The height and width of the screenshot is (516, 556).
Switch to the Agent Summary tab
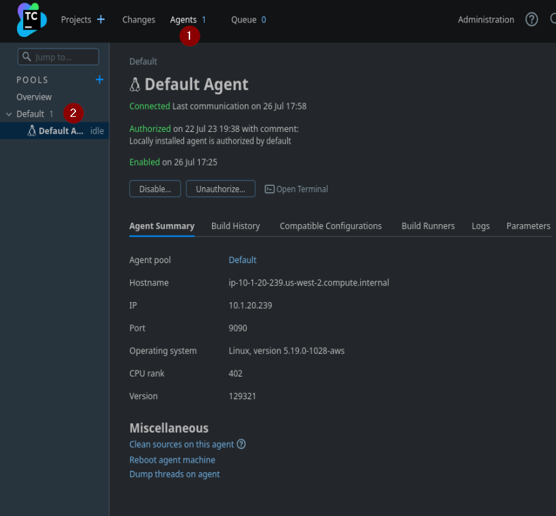click(161, 226)
